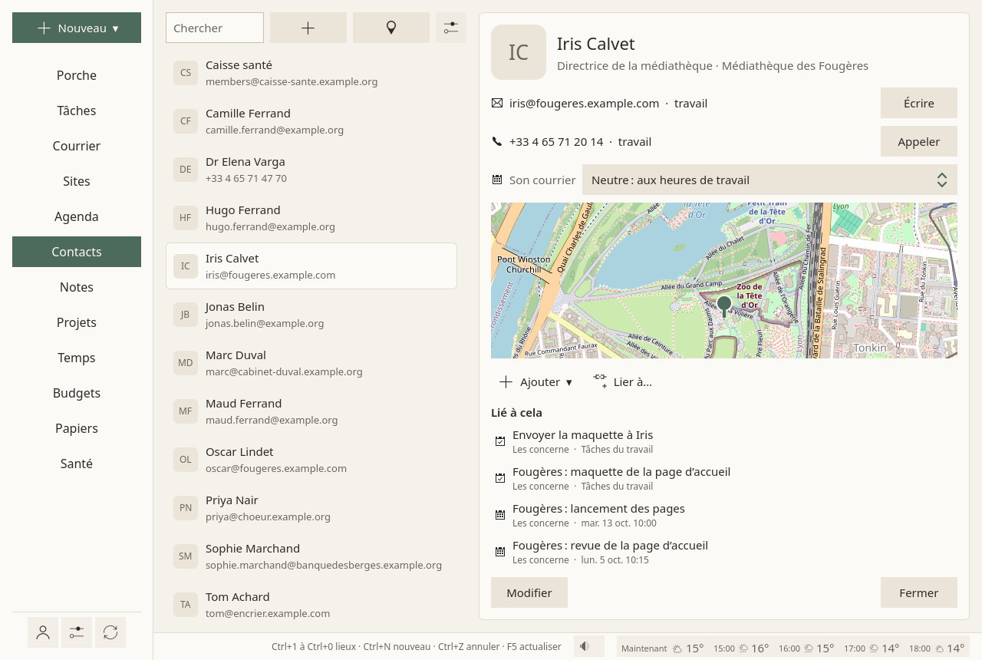Open linked item Fougères : revue de la page d’accueil
This screenshot has height=660, width=982.
point(724,552)
